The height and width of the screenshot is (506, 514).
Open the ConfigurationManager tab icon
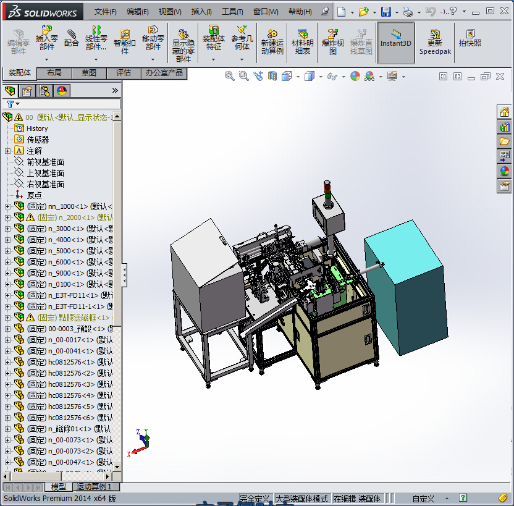click(44, 91)
